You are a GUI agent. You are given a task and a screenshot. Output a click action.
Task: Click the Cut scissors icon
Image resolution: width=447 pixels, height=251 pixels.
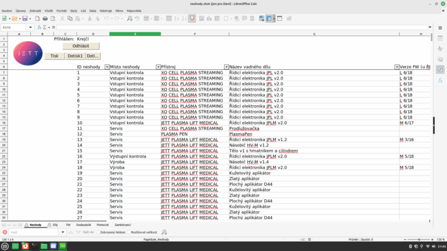(x=62, y=19)
